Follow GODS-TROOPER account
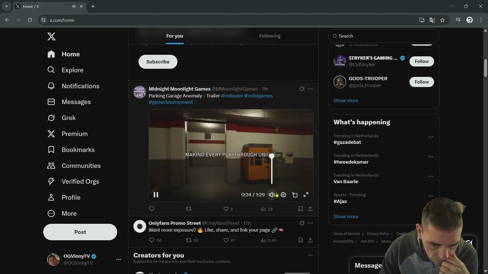The image size is (488, 274). point(422,82)
